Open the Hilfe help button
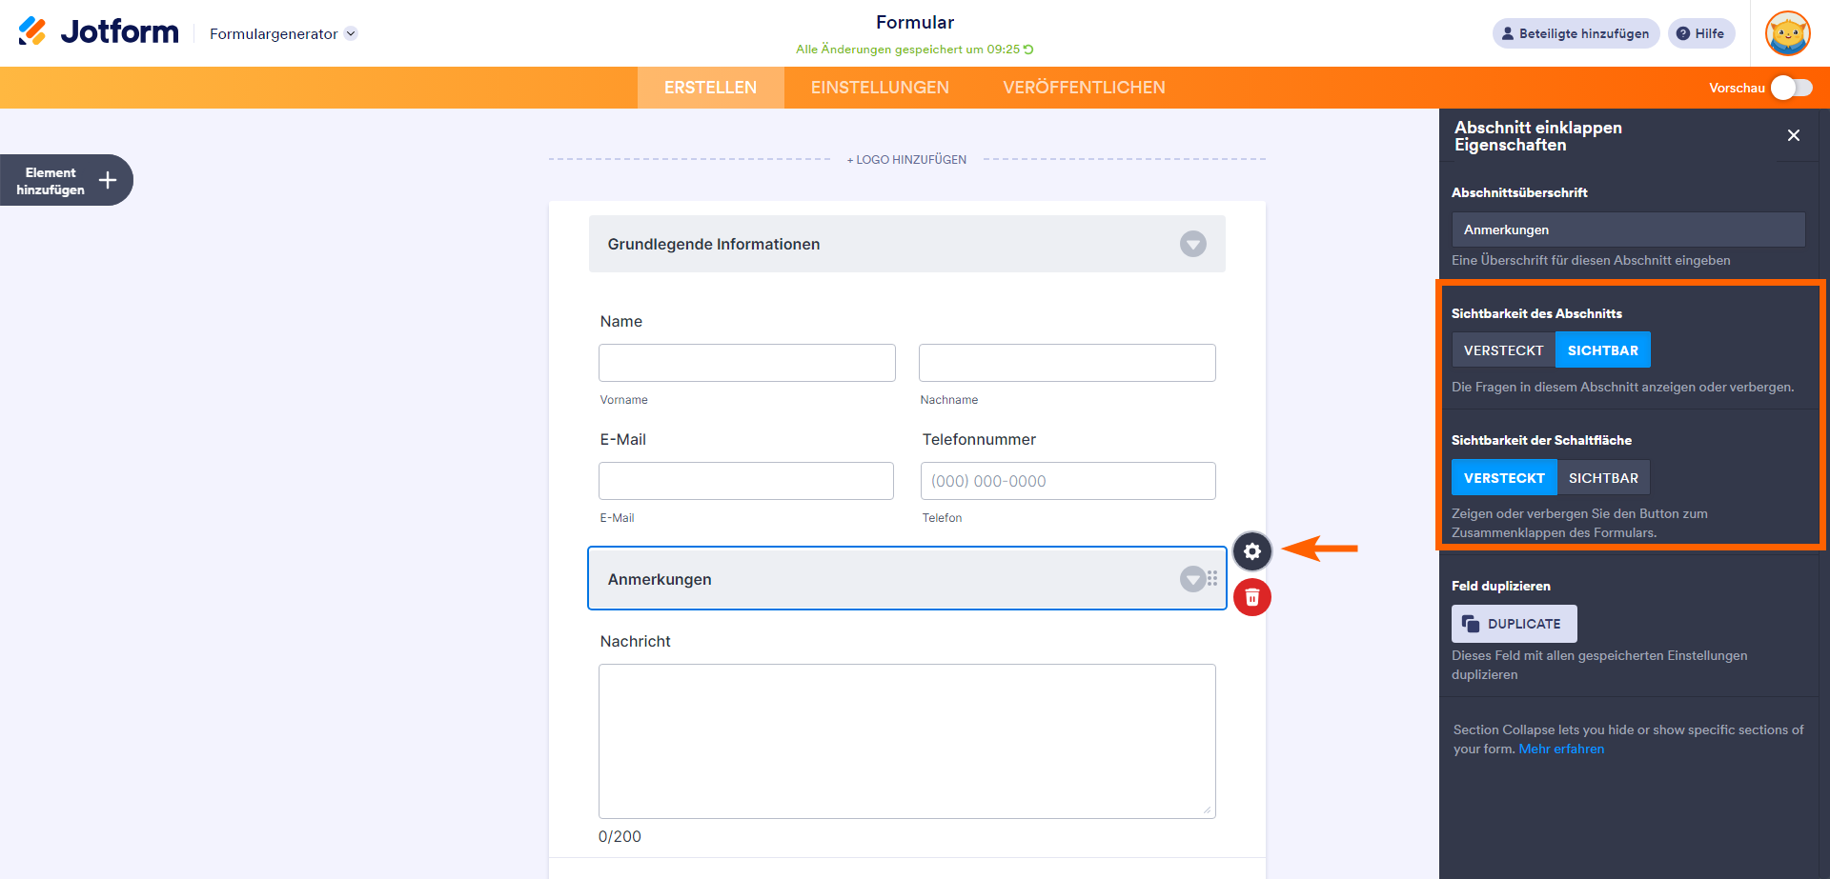This screenshot has height=879, width=1830. [x=1700, y=33]
